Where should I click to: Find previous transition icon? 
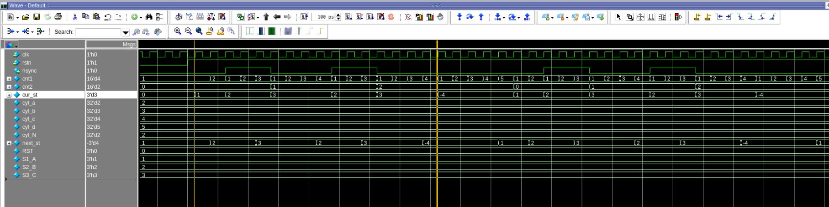tap(719, 17)
